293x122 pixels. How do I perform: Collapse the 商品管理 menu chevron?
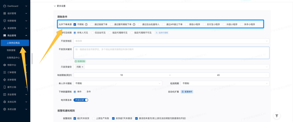click(x=26, y=35)
